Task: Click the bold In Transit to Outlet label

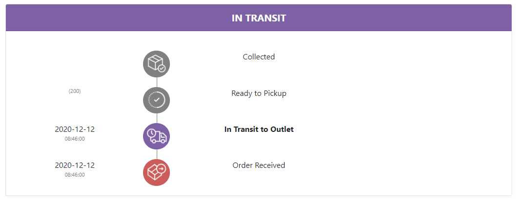Action: point(259,129)
